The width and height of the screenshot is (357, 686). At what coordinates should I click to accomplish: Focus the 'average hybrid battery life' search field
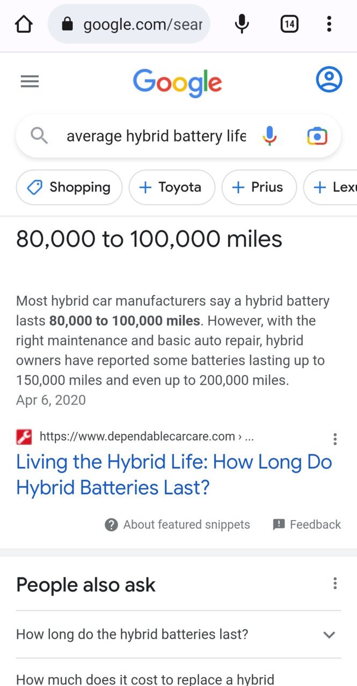[156, 136]
